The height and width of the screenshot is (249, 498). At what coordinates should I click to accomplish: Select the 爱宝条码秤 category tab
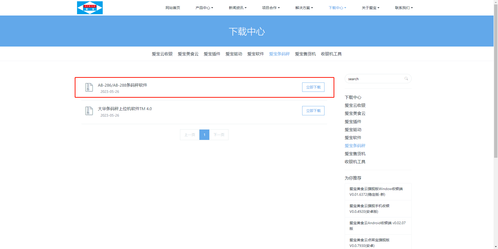pos(279,54)
